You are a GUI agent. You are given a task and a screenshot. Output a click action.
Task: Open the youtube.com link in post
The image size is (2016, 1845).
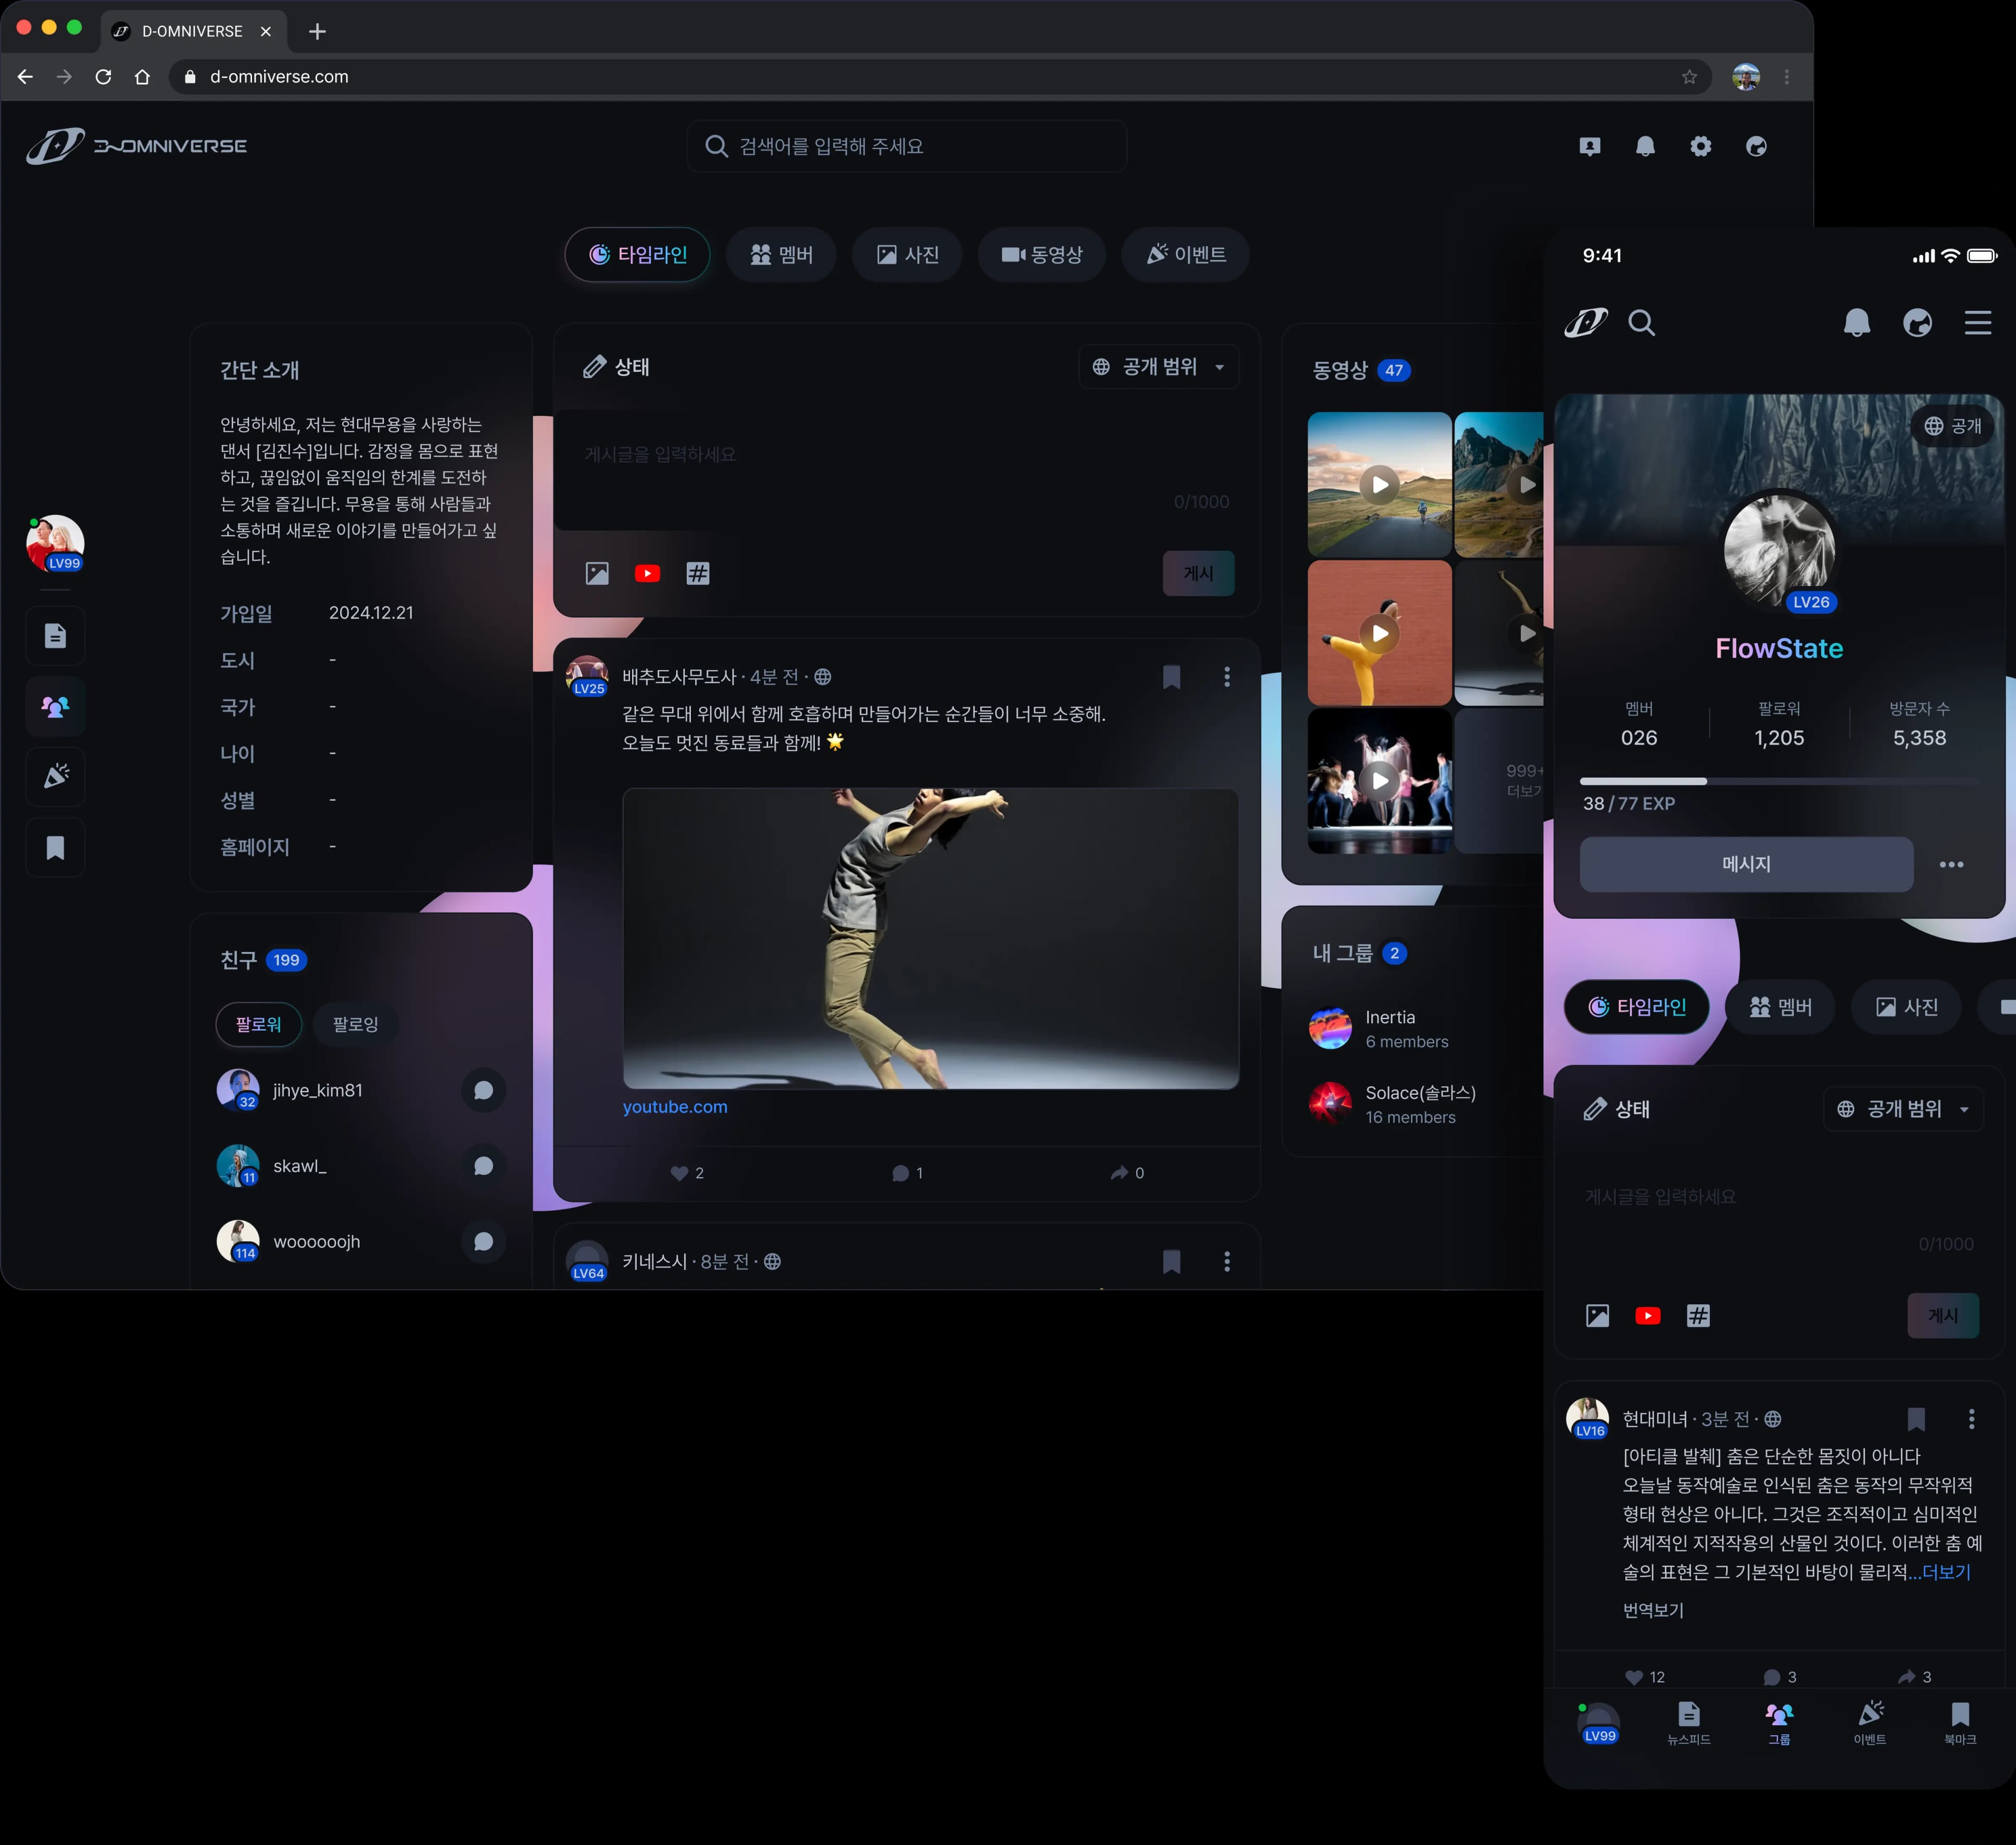pos(675,1107)
